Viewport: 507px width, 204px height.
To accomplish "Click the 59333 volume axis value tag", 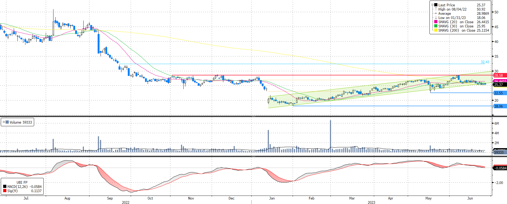I will click(500, 152).
